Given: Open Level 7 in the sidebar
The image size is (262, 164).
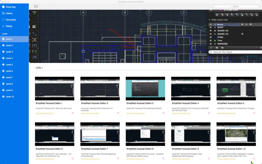Looking at the screenshot, I should pos(14,77).
